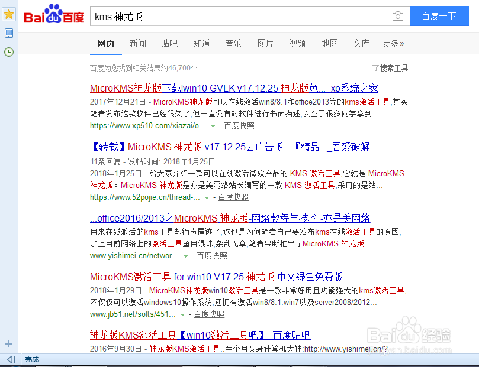
Task: Open MicroKMS激活工具 for win10 V17.25 result
Action: pos(217,277)
